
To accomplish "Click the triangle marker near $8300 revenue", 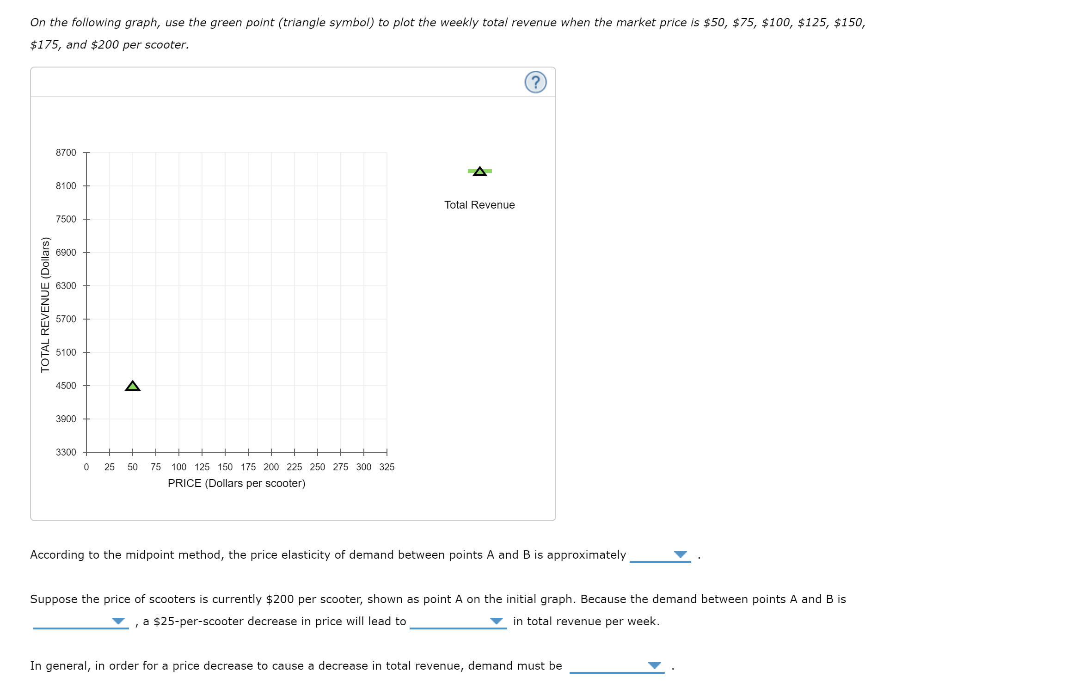I will point(479,172).
